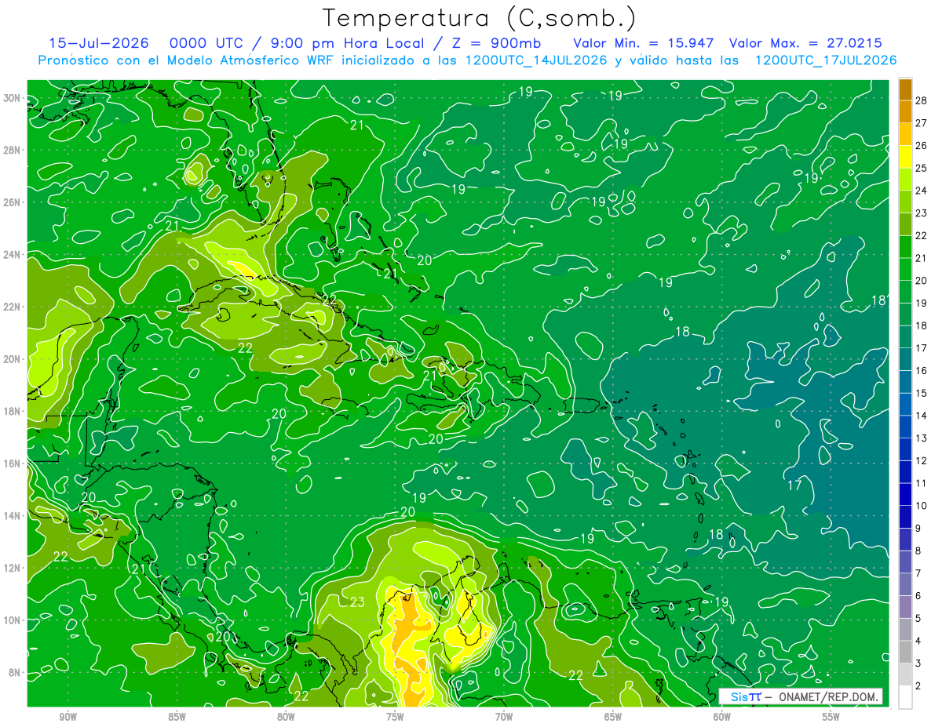Click the 10N latitude axis label
Image resolution: width=942 pixels, height=727 pixels.
13,620
